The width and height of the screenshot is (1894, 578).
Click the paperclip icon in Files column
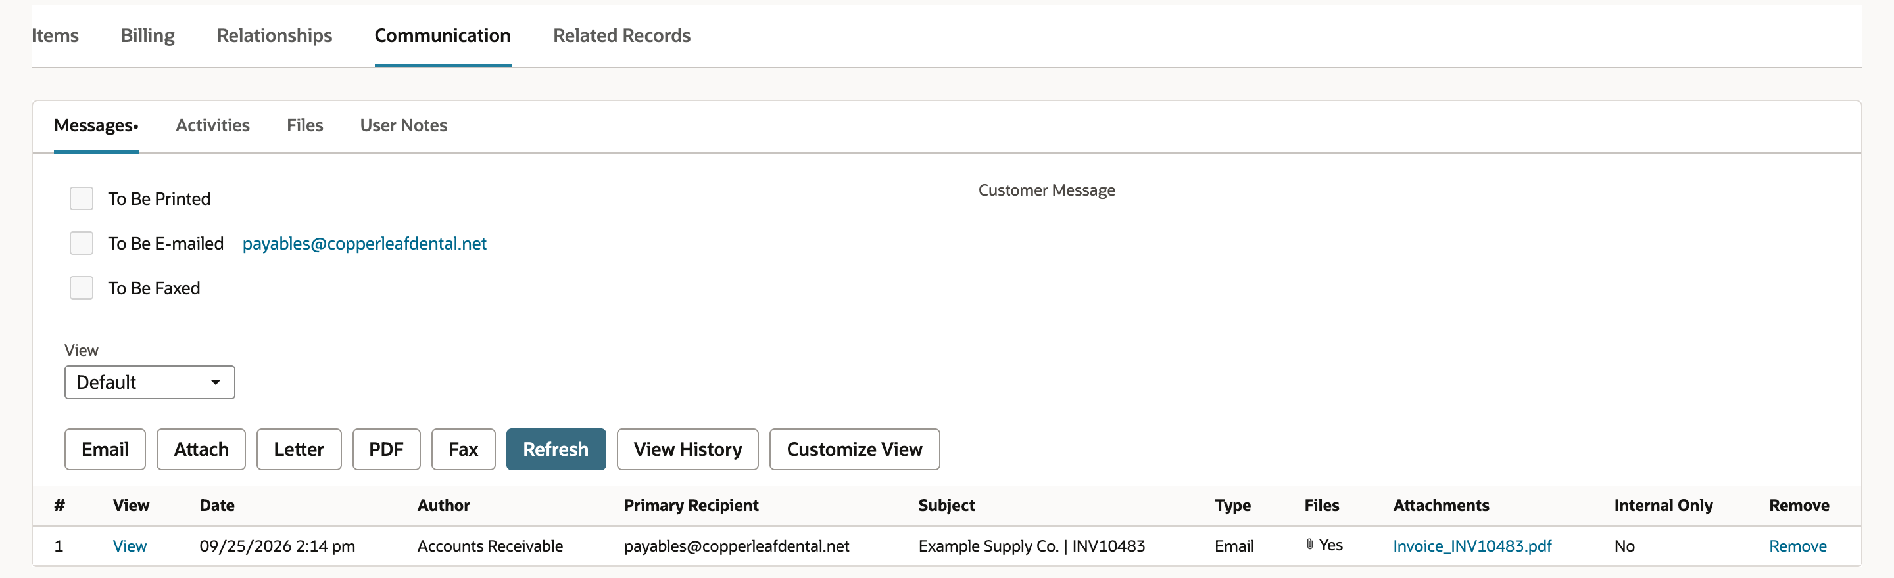1309,545
